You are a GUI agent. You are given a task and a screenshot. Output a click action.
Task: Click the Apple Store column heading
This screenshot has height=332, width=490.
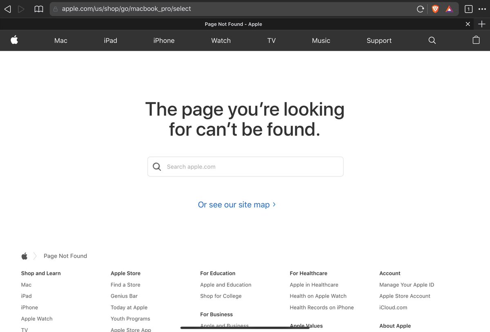click(125, 273)
